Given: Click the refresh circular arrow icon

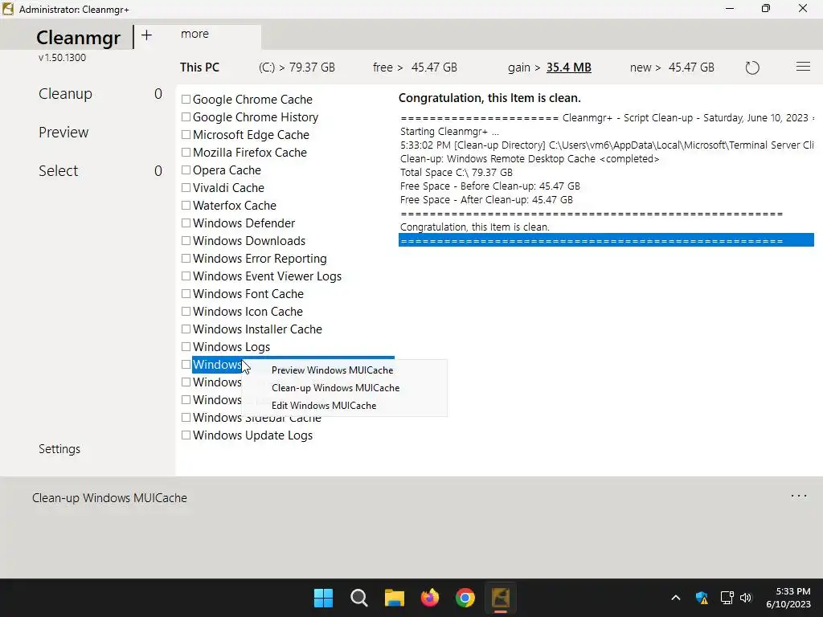Looking at the screenshot, I should (752, 67).
